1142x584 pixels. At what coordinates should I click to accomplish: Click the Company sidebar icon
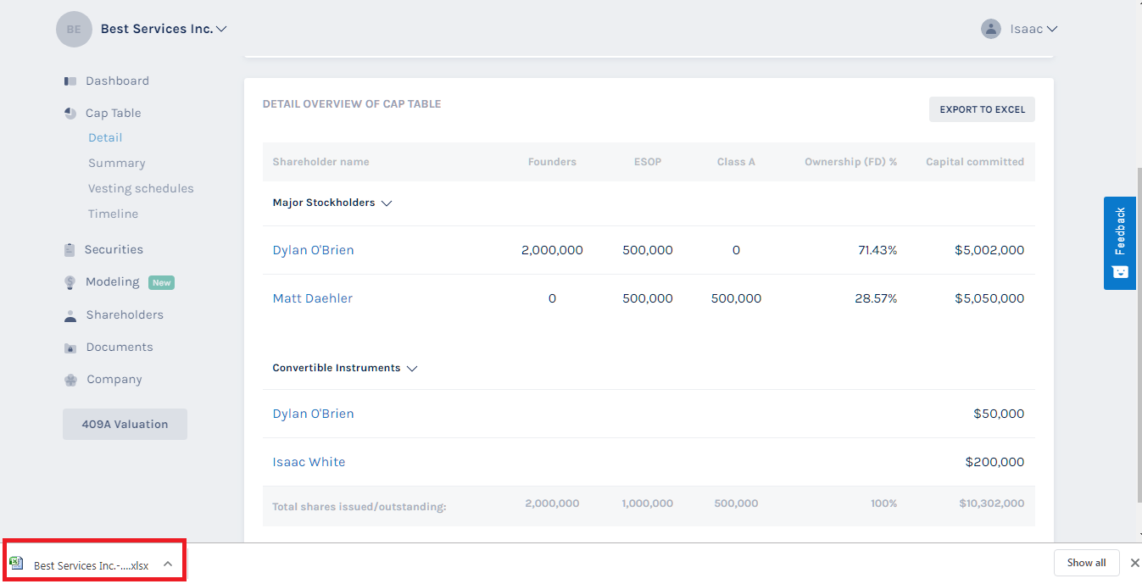click(70, 381)
